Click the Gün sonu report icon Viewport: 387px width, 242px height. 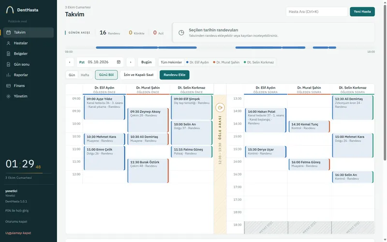coord(8,64)
